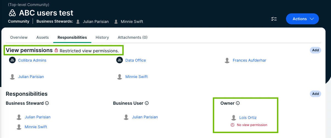Screen dimensions: 331x138
Task: Select Julian Parisian in the header stewards
Action: [x=96, y=22]
